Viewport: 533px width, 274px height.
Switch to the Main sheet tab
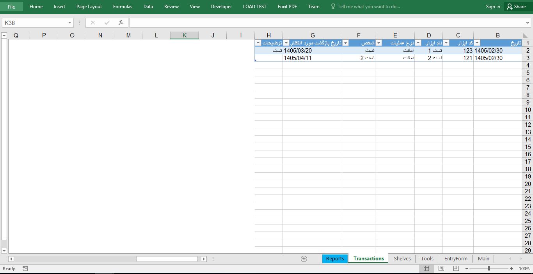(483, 258)
